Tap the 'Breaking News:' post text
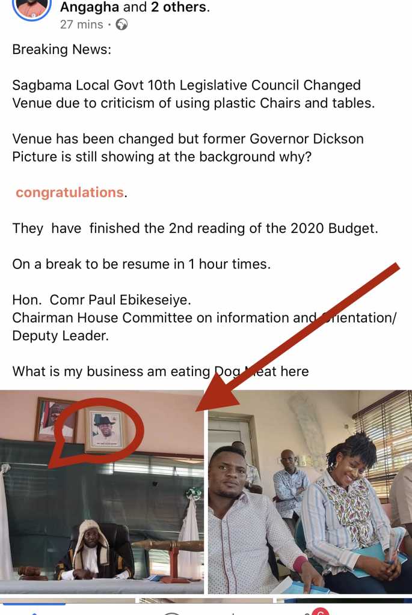Viewport: 412px width, 615px height. [62, 49]
